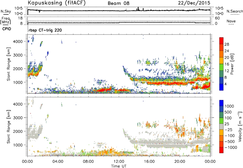243x168 pixels.
Task: Select '3000' tick on the power panel axis
Action: 18,55
